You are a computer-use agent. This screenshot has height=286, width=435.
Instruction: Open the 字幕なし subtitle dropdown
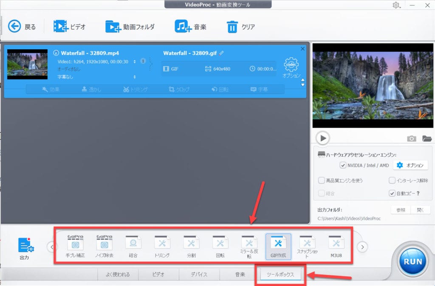coord(135,77)
